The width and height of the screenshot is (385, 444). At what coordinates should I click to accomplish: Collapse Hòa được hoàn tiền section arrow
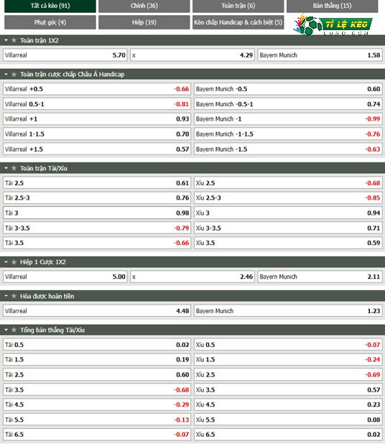tap(6, 296)
